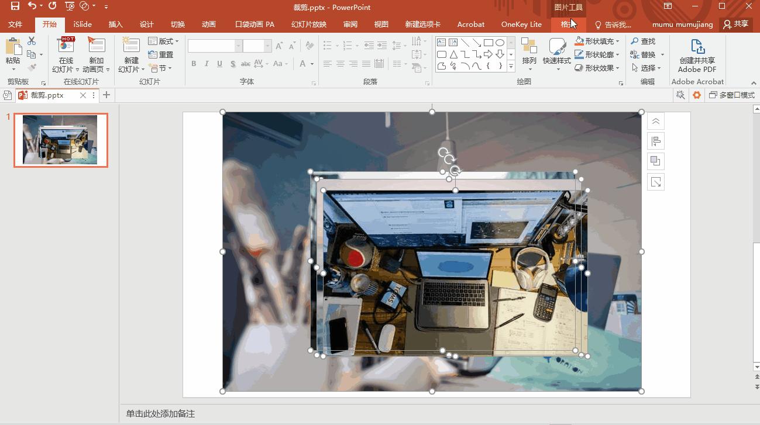The height and width of the screenshot is (425, 760).
Task: Click the 新建幻灯片 new slide icon
Action: click(131, 47)
